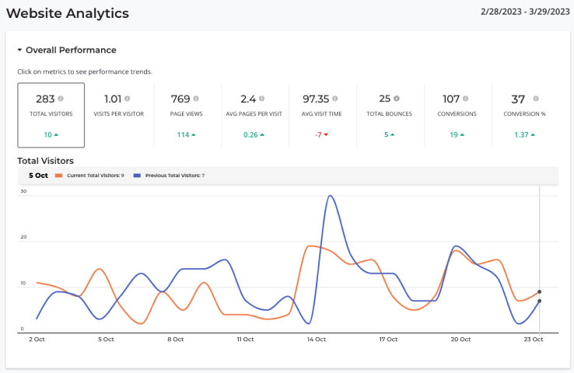Click the 2/28/2023 - 3/29/2023 date range

(x=525, y=12)
